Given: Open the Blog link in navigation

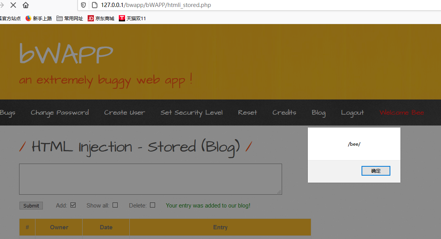Looking at the screenshot, I should tap(319, 113).
